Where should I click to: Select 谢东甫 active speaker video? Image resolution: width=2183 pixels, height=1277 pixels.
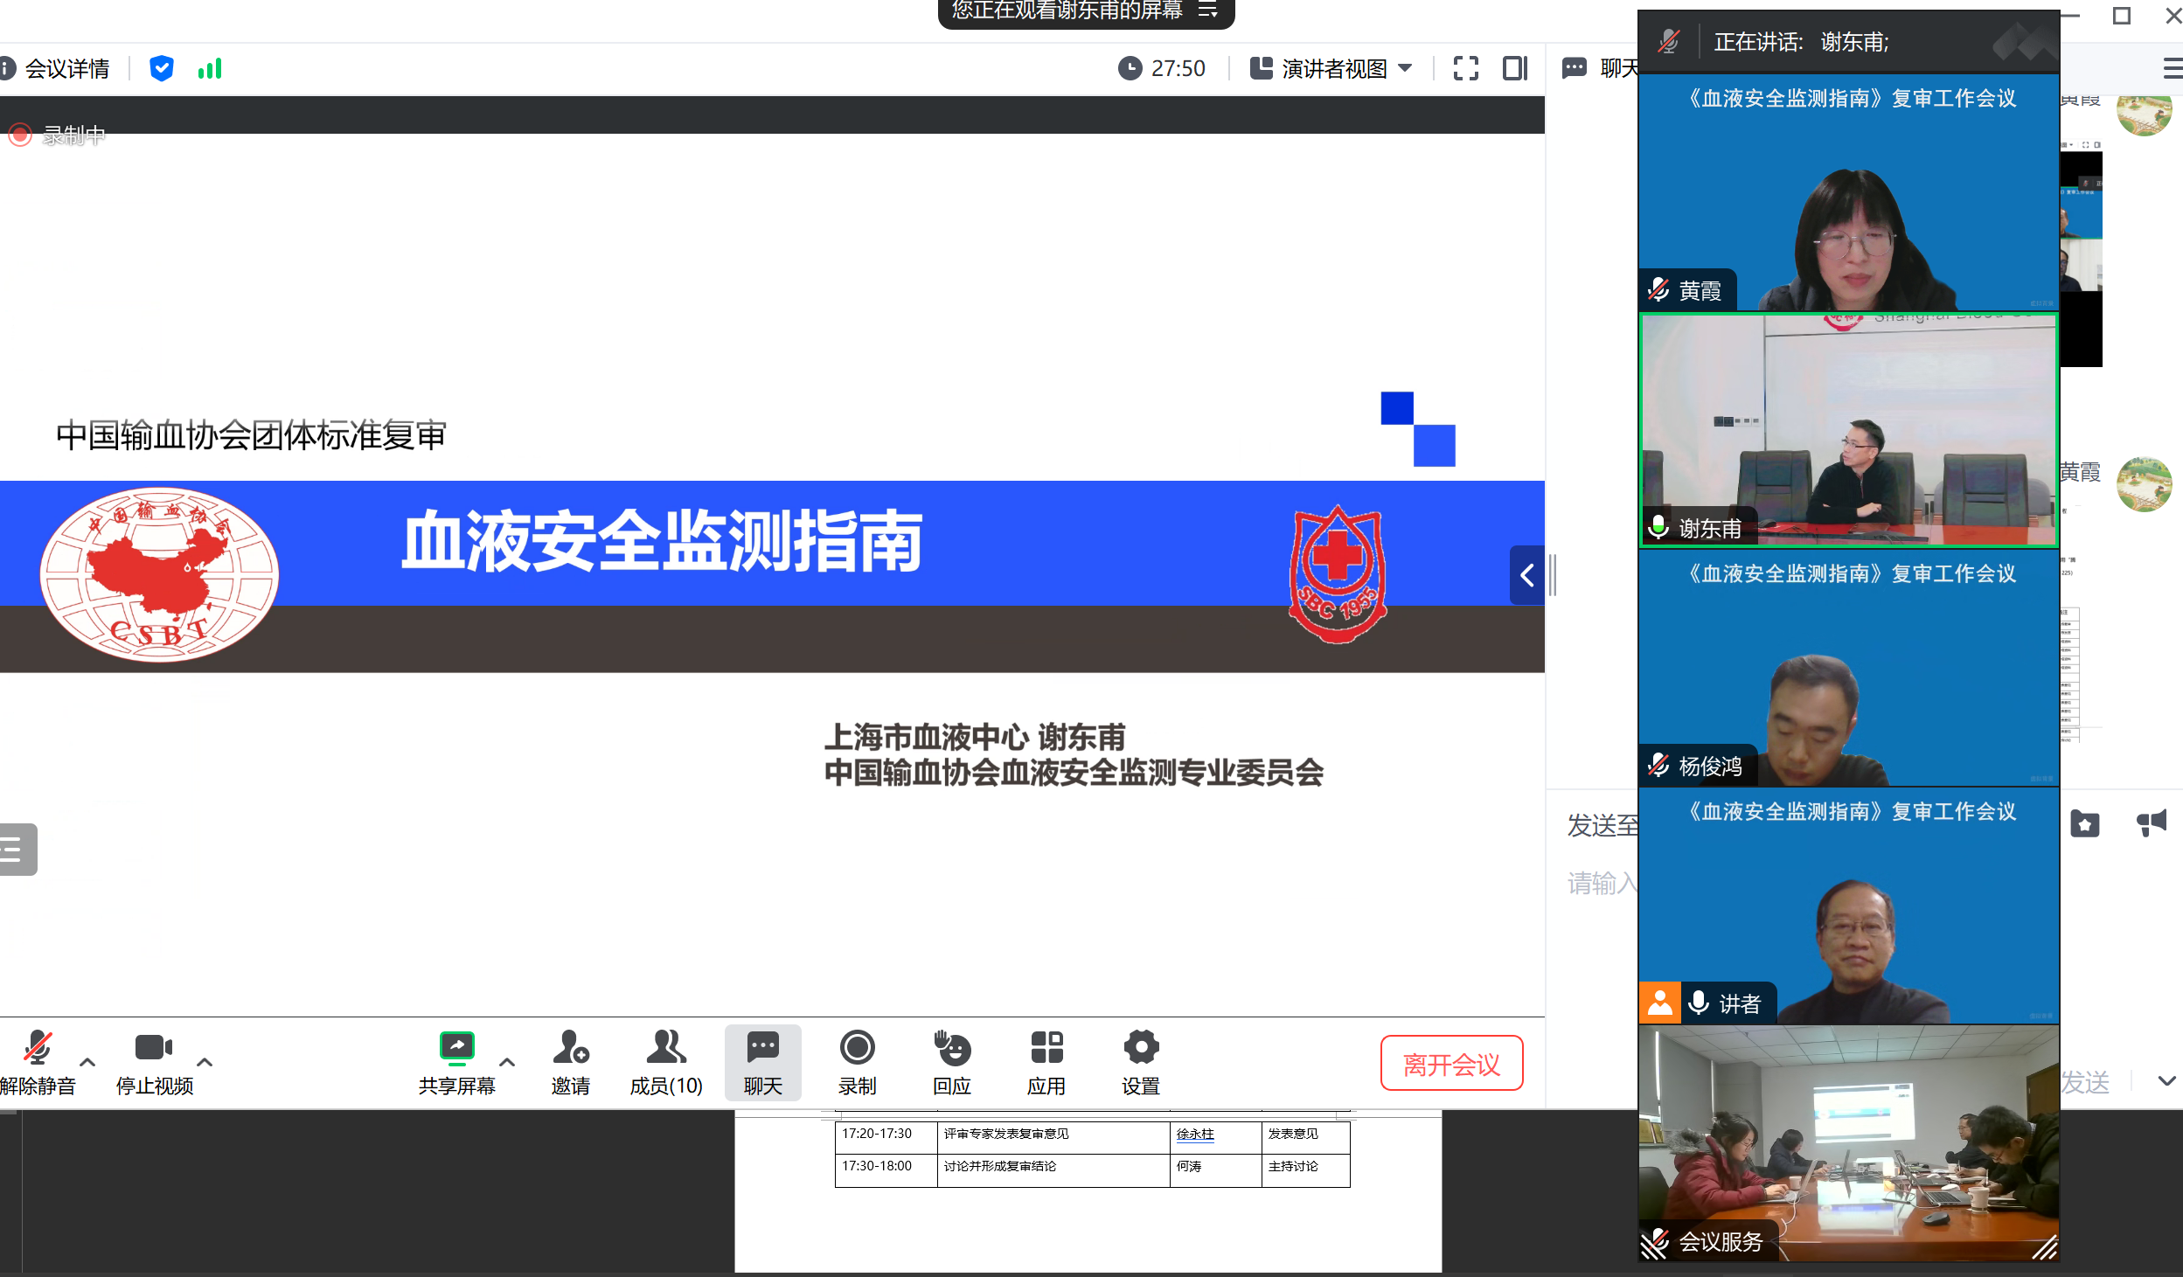[1849, 430]
